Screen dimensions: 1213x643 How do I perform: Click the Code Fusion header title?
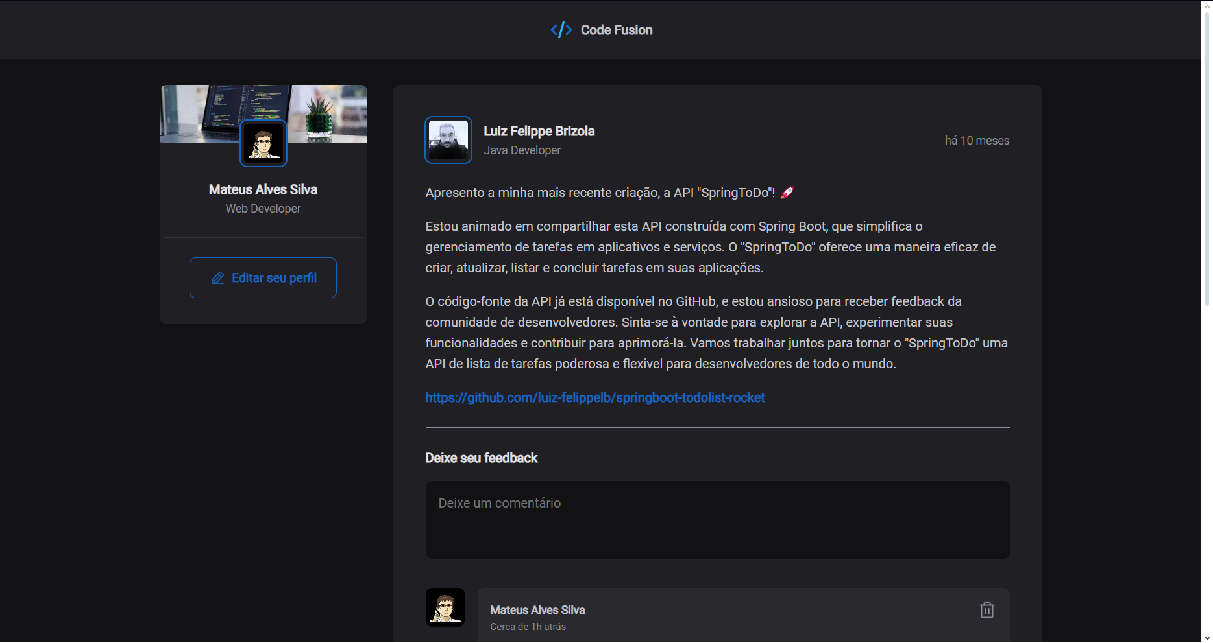(x=616, y=30)
